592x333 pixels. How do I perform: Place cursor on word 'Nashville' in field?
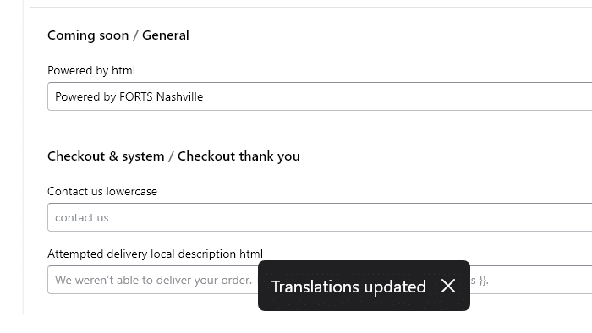[179, 96]
